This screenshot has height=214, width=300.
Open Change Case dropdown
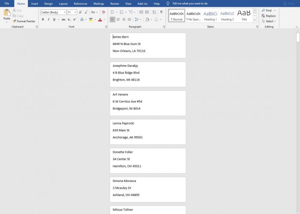[x=94, y=12]
